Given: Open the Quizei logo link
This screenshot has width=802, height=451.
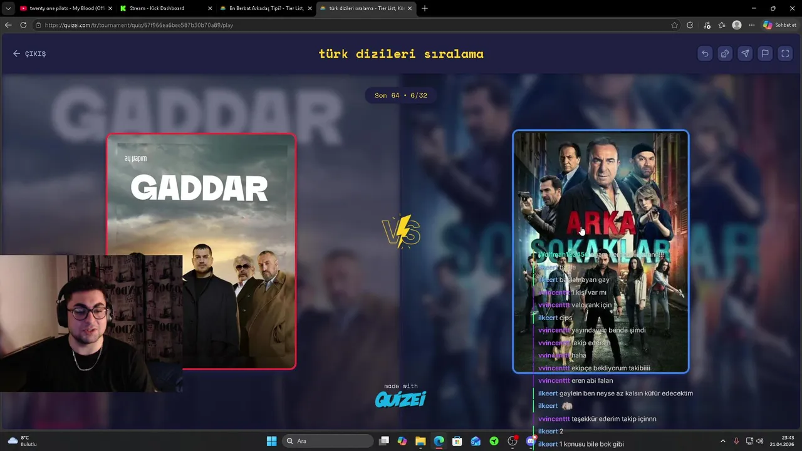Looking at the screenshot, I should click(401, 399).
